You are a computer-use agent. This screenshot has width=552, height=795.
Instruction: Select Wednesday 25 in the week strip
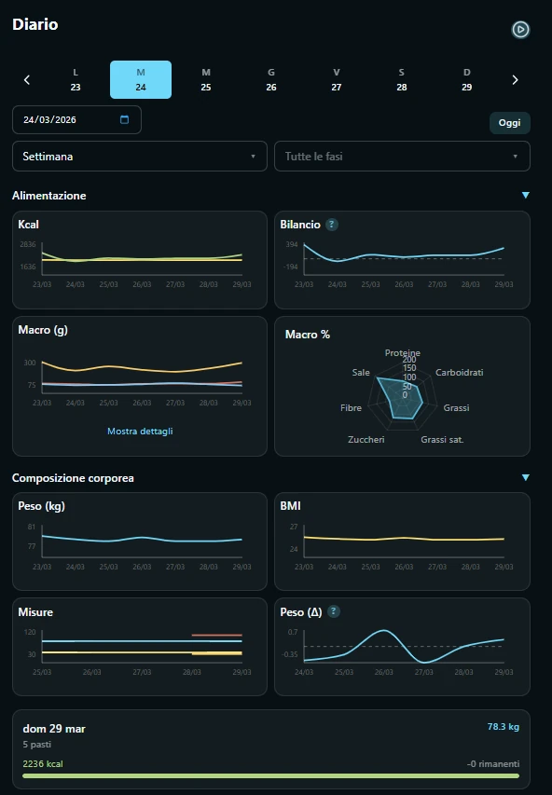(x=206, y=79)
